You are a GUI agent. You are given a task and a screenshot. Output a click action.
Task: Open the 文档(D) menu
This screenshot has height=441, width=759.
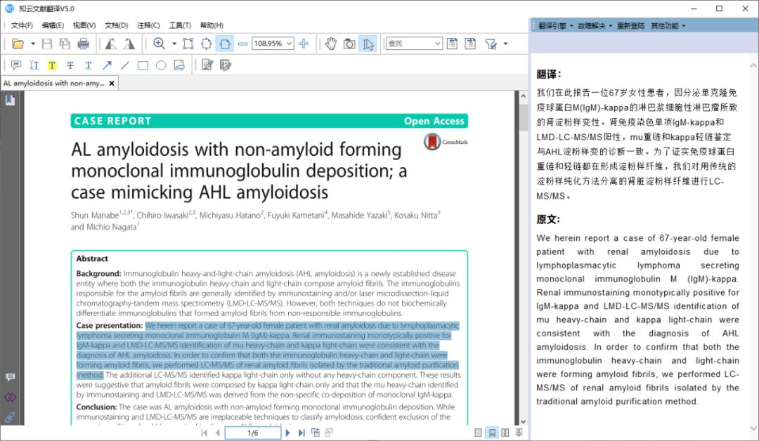[116, 25]
